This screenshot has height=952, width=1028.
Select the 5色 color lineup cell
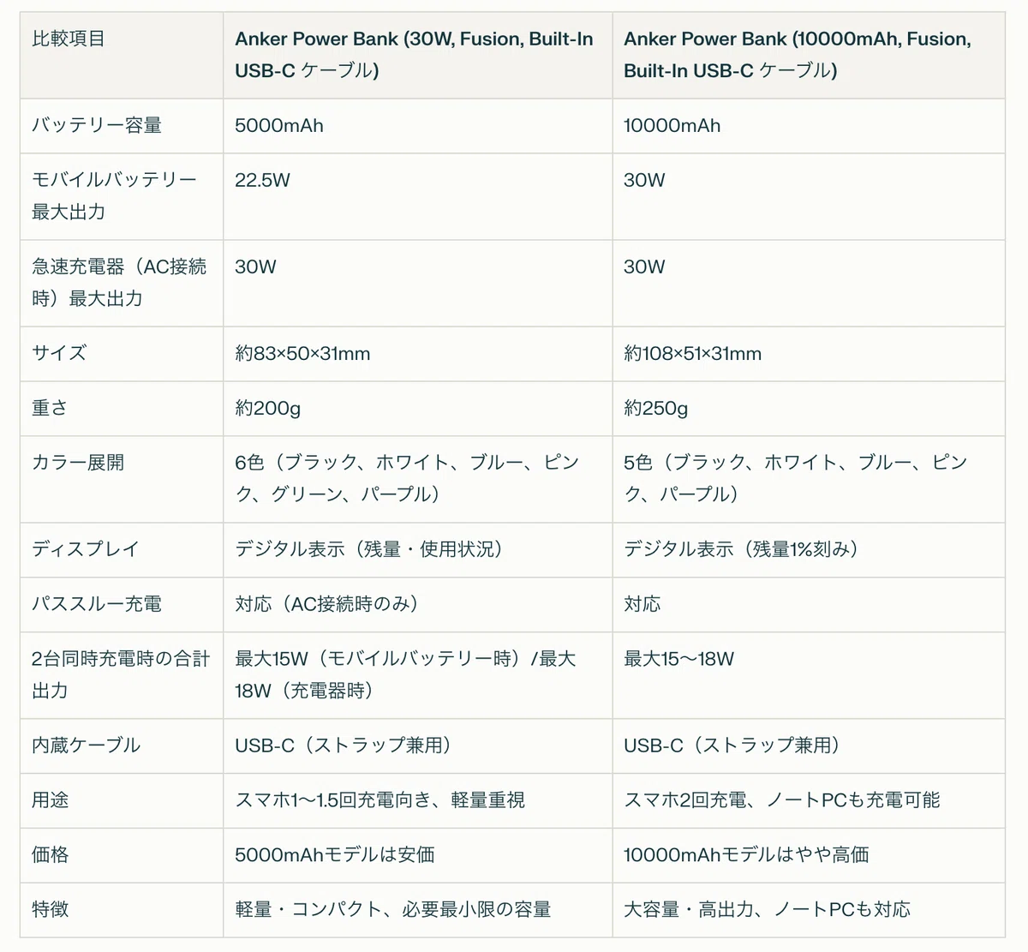point(809,479)
